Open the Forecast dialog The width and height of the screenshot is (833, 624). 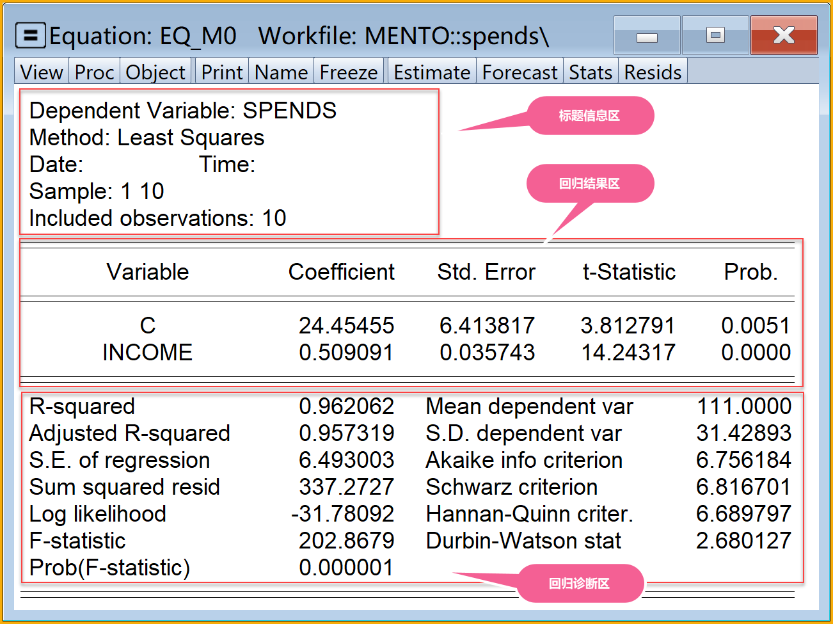coord(520,72)
